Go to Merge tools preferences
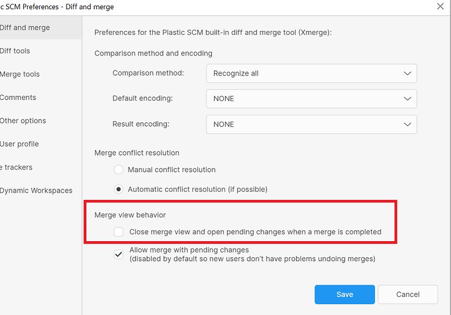451x315 pixels. click(x=20, y=74)
